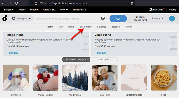The width and height of the screenshot is (179, 100).
Task: Open the All Images filter dropdown
Action: point(22,19)
